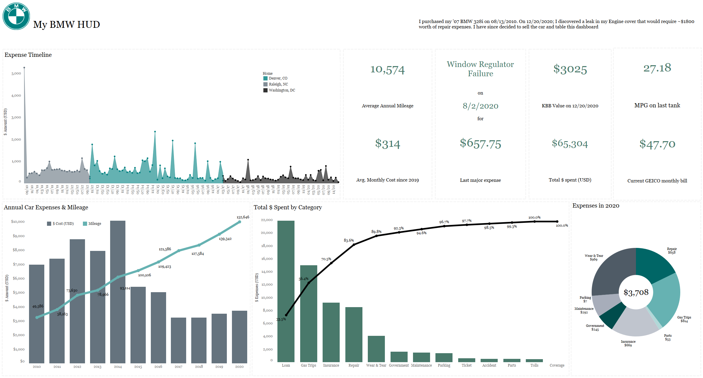Click the Mileage legend swatch
Screen dimensions: 703x378
(85, 224)
